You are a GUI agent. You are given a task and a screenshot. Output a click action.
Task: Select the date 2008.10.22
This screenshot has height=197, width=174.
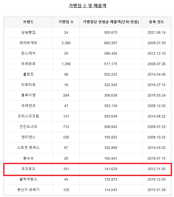tap(157, 137)
